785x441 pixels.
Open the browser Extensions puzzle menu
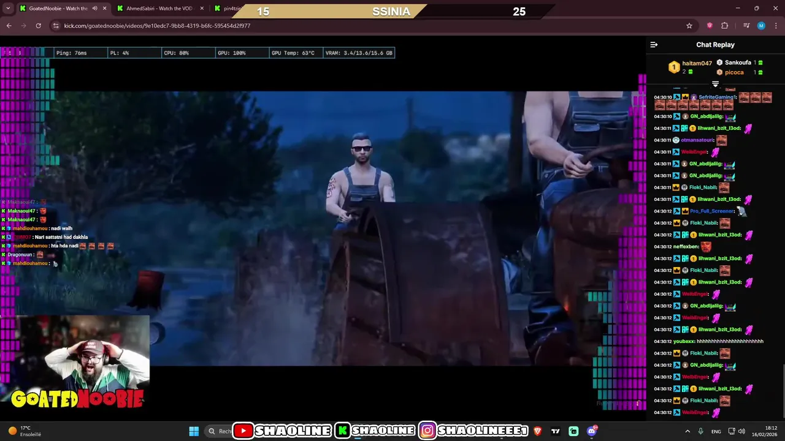pyautogui.click(x=725, y=26)
